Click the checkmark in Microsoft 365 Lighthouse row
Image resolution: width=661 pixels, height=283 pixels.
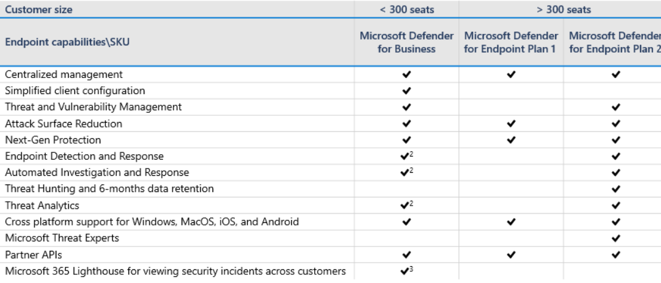405,271
